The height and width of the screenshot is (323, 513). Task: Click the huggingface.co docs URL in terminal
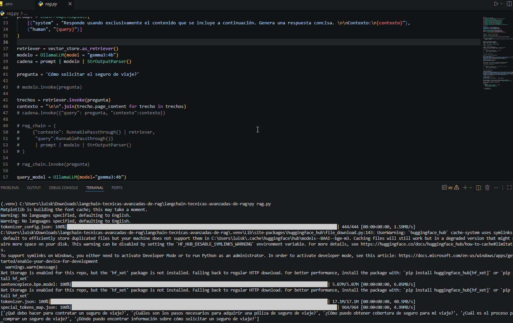437,244
